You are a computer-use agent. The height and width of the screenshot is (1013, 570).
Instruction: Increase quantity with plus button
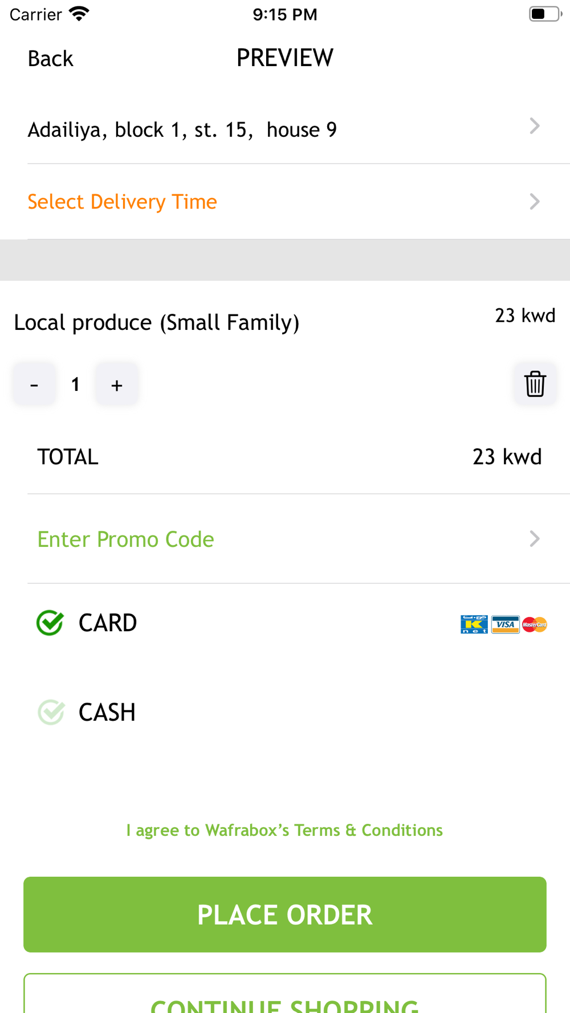117,384
